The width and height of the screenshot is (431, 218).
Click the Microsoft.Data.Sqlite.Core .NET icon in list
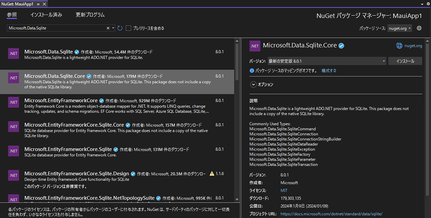[14, 78]
